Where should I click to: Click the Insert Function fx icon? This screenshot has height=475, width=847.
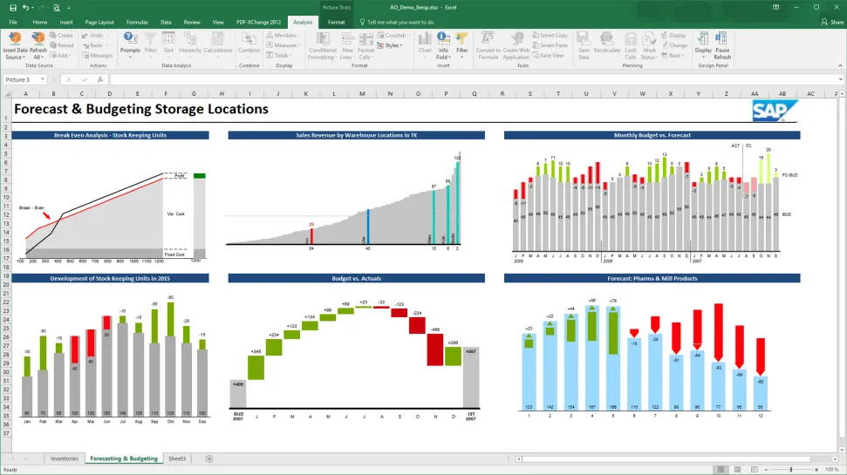point(100,79)
